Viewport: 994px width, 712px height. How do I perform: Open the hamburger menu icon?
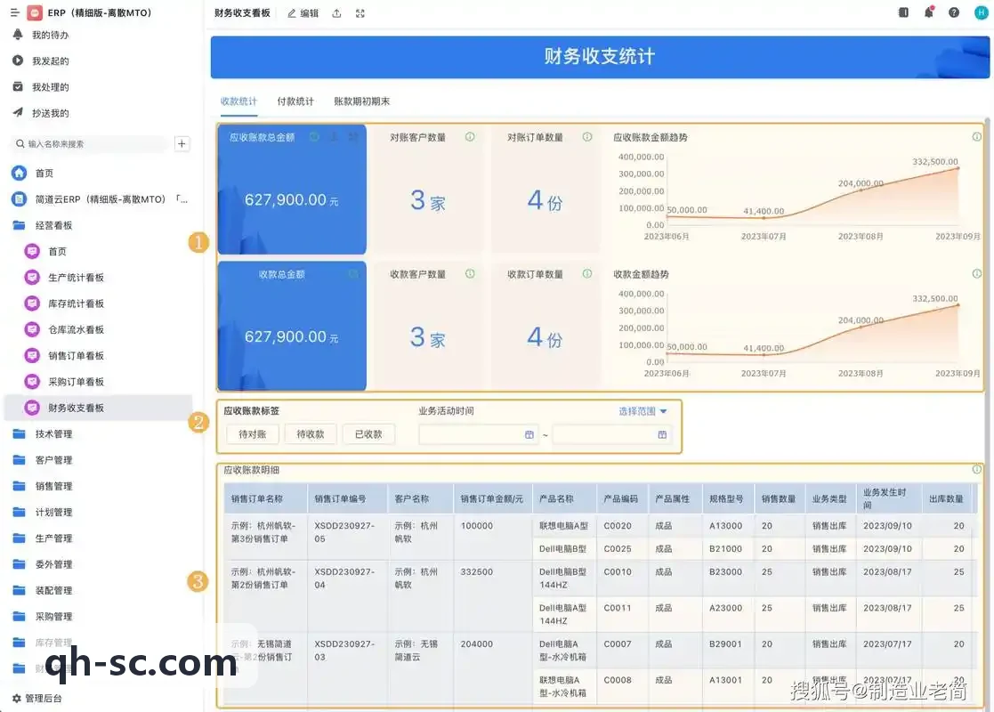tap(14, 12)
